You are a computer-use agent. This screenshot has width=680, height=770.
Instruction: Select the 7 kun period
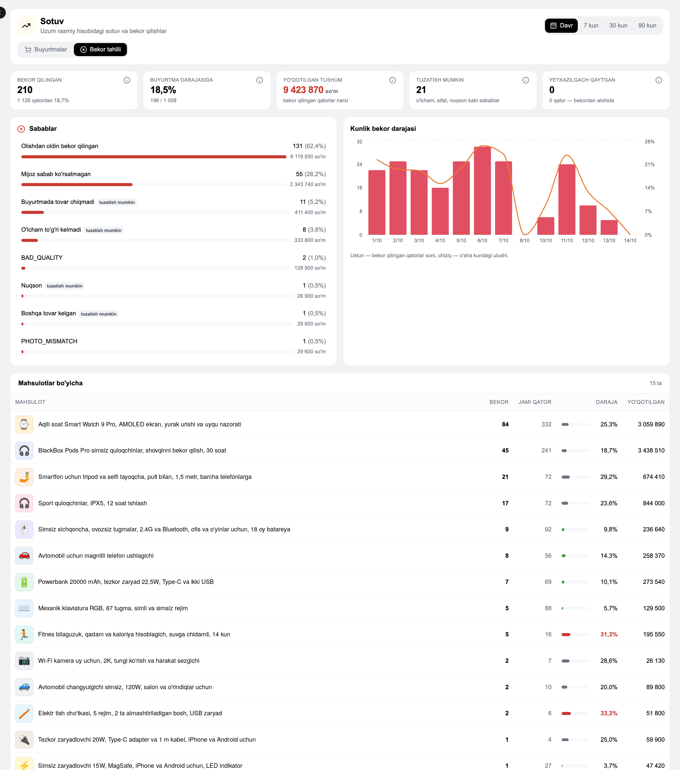pyautogui.click(x=591, y=26)
